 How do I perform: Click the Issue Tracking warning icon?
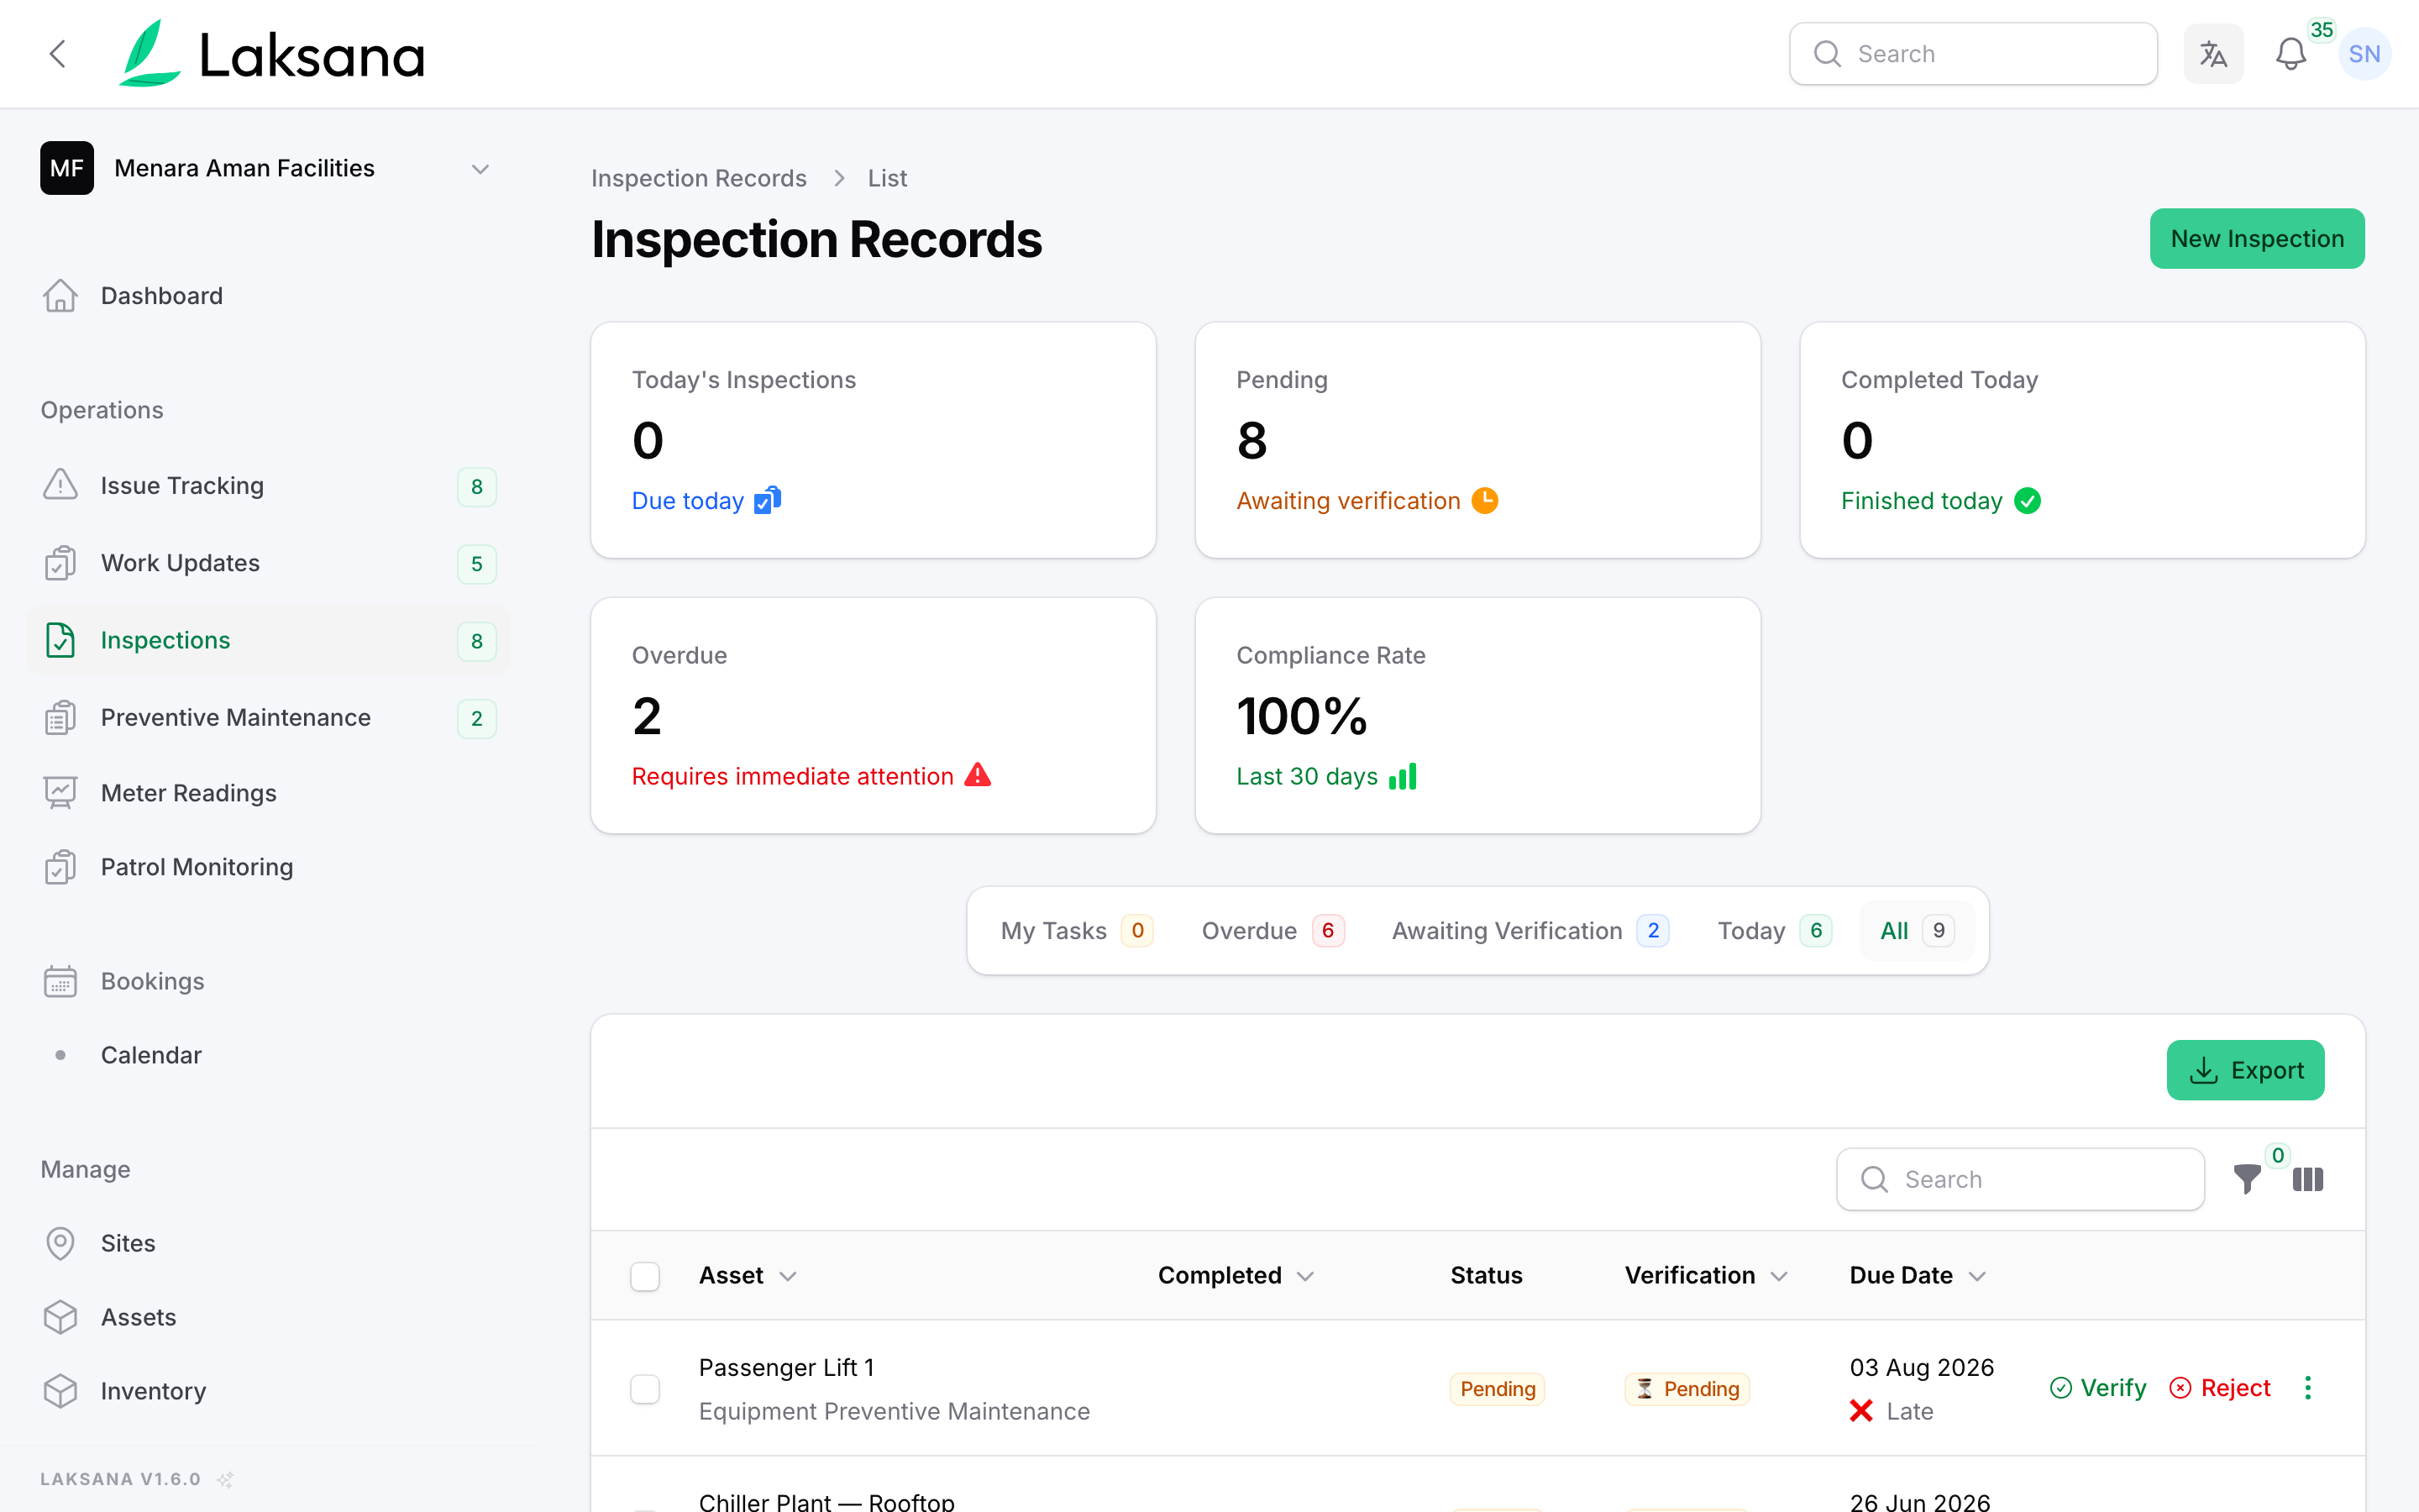60,485
